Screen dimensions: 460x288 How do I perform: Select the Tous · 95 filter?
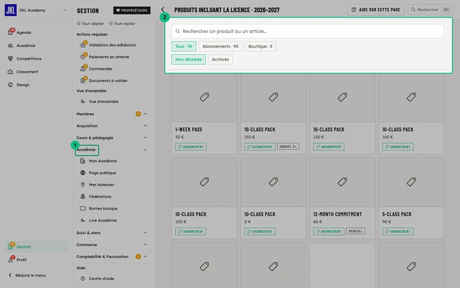[183, 47]
